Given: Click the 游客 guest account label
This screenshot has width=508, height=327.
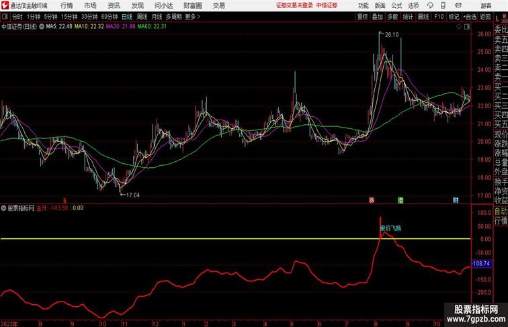Looking at the screenshot, I should [486, 5].
